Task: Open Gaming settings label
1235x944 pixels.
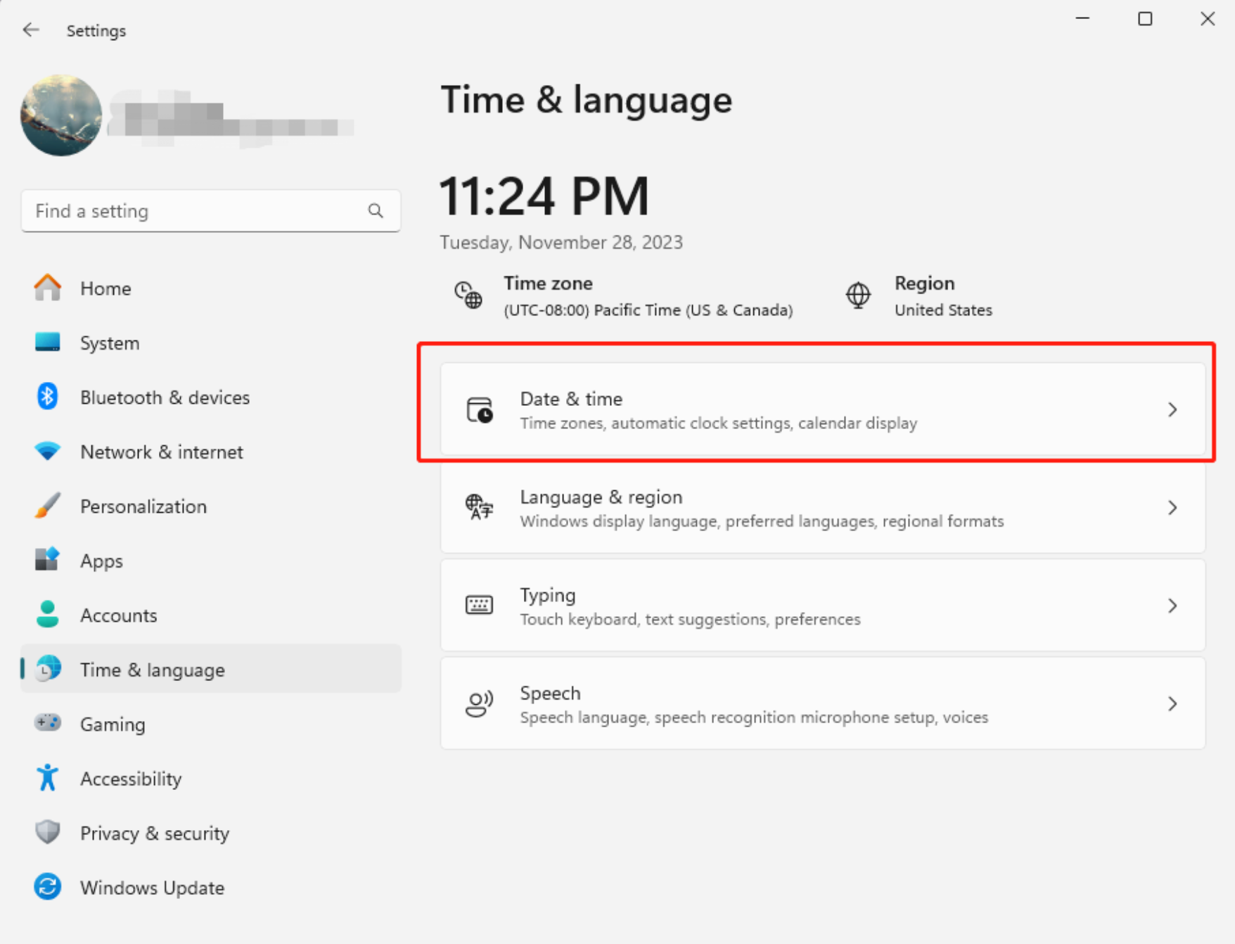Action: click(x=113, y=725)
